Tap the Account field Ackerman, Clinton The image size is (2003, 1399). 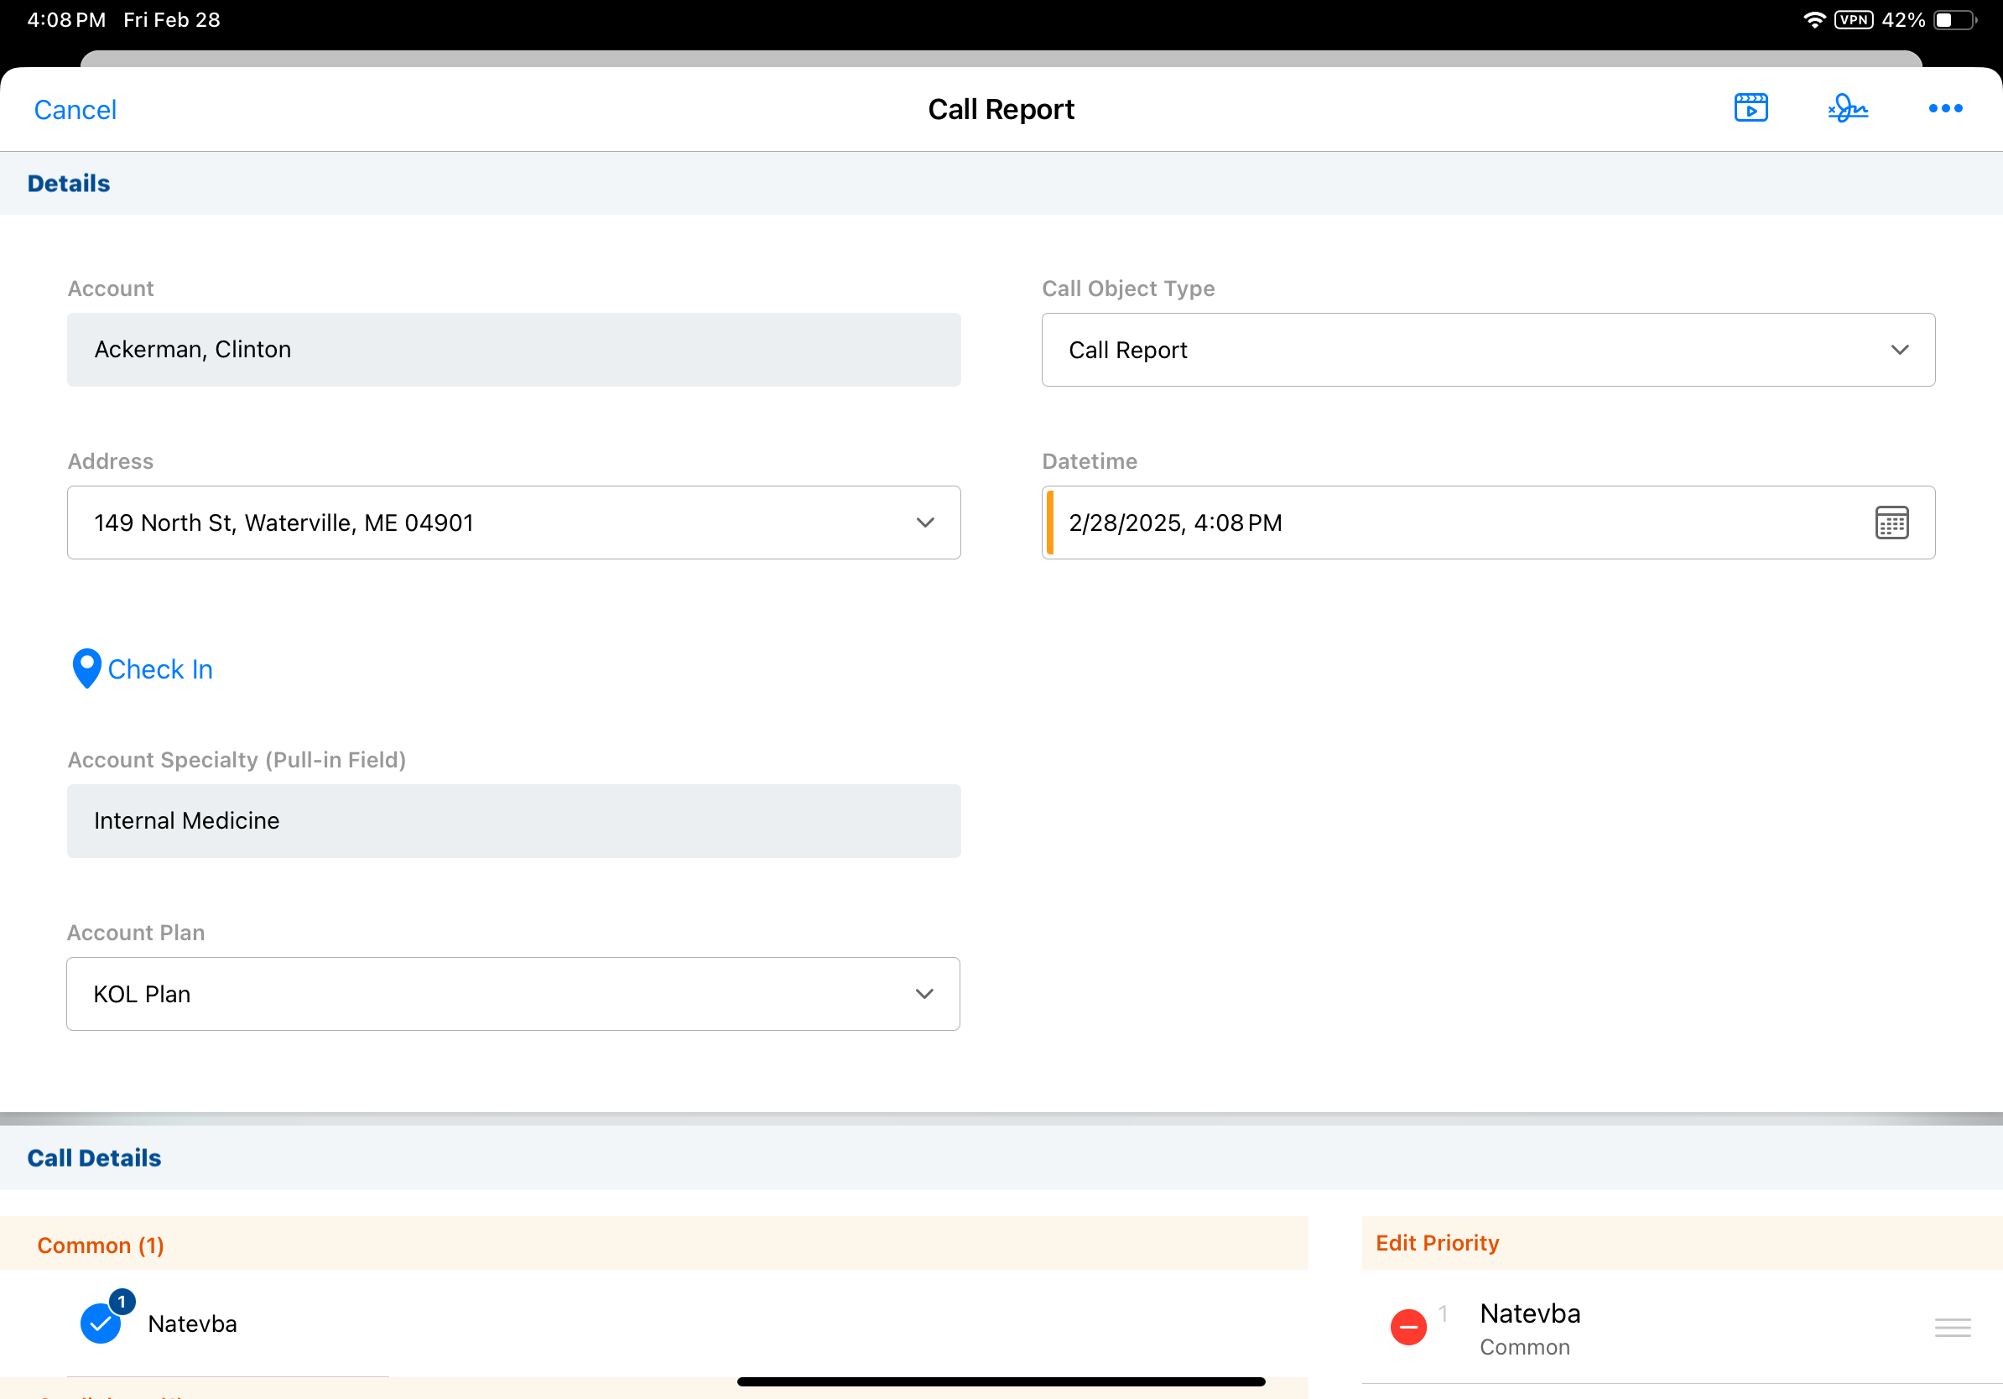513,350
